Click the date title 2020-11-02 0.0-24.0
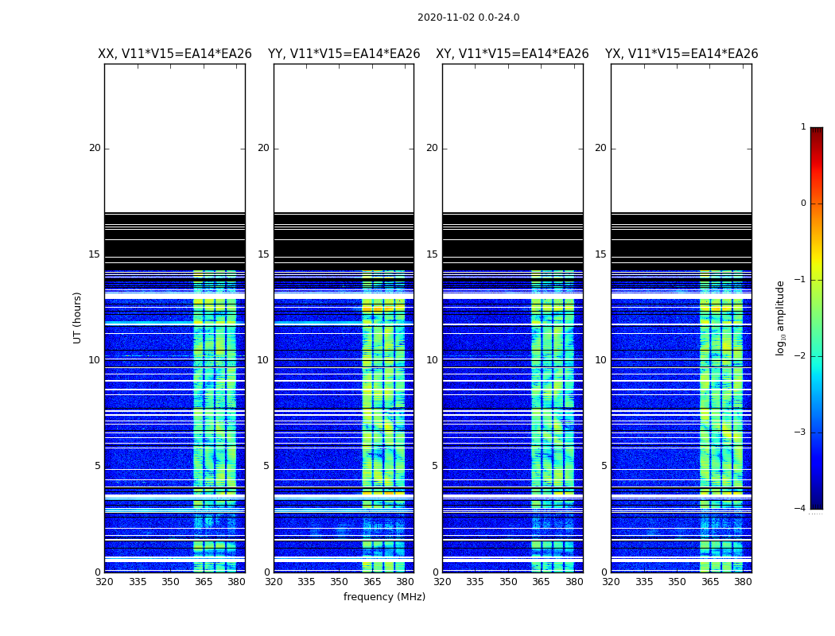This screenshot has width=835, height=636. pos(468,17)
